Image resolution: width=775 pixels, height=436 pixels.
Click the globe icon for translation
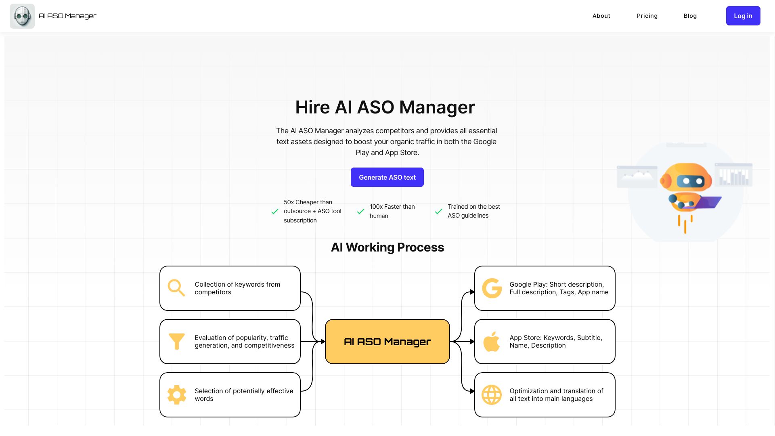tap(492, 394)
